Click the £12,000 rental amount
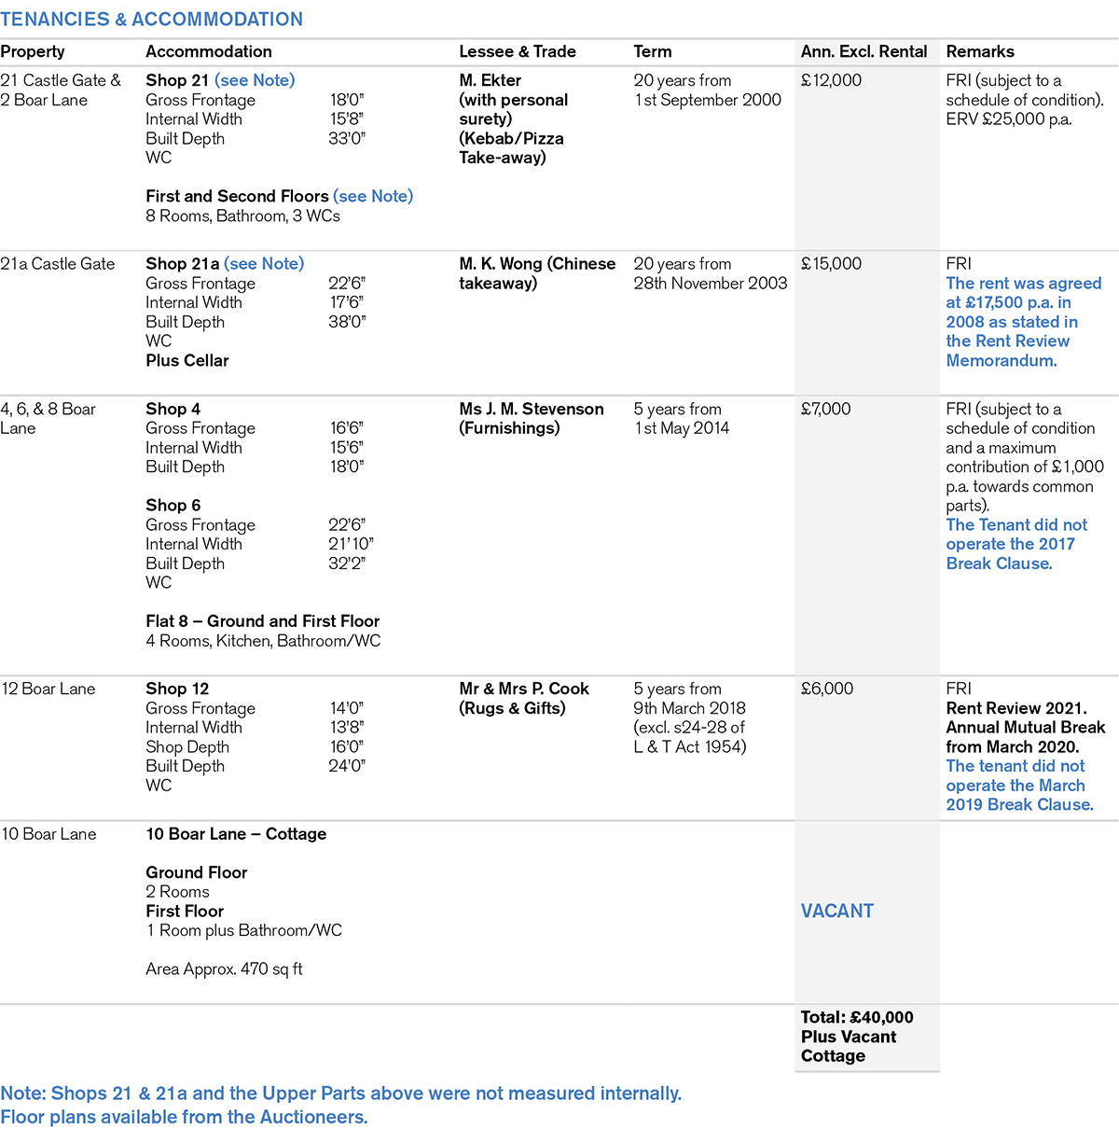This screenshot has height=1142, width=1119. 831,80
